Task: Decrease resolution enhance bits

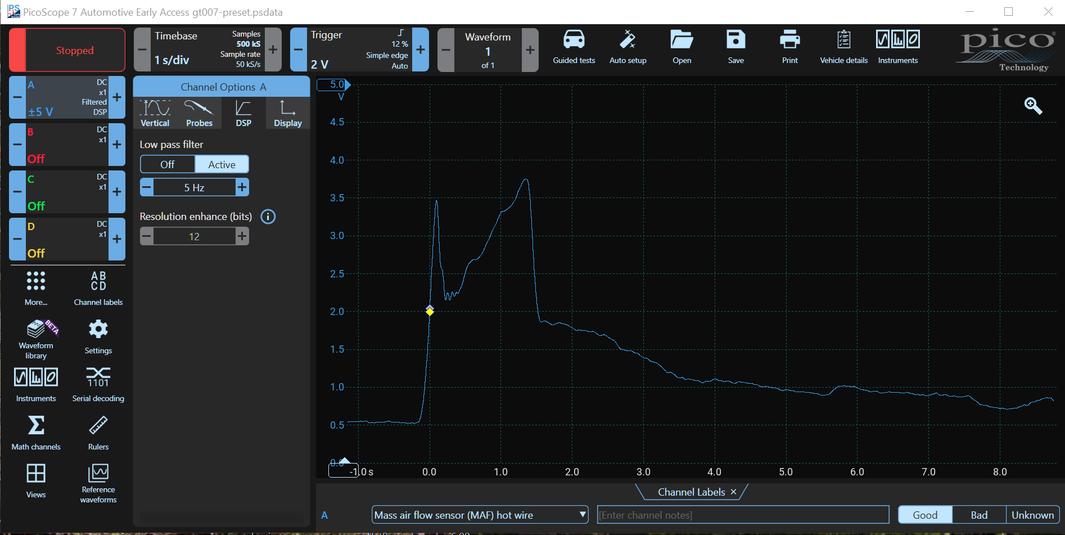Action: (x=147, y=236)
